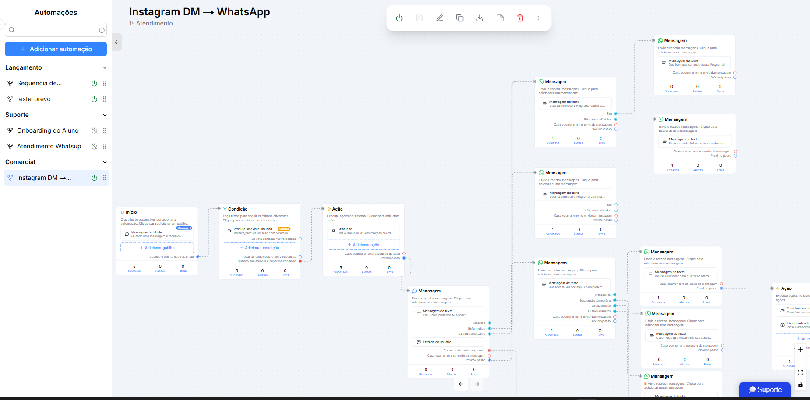810x400 pixels.
Task: Collapse the automations sidebar with the arrow
Action: [x=117, y=42]
